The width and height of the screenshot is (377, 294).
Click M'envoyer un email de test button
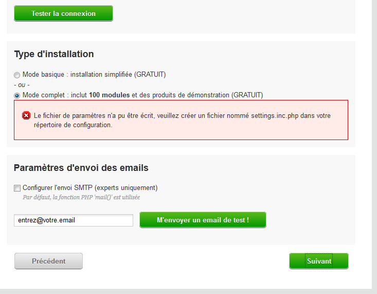(203, 220)
